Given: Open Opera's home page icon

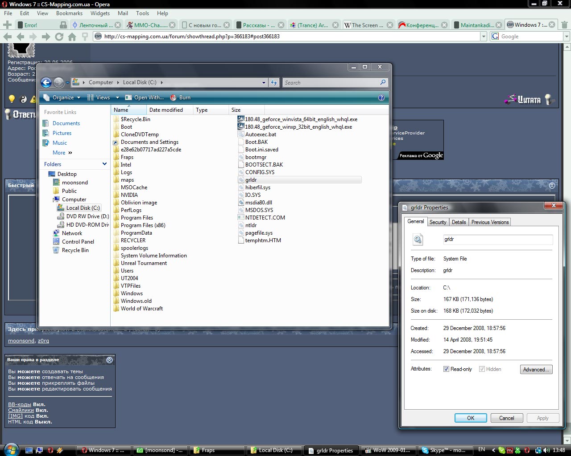Looking at the screenshot, I should point(72,37).
